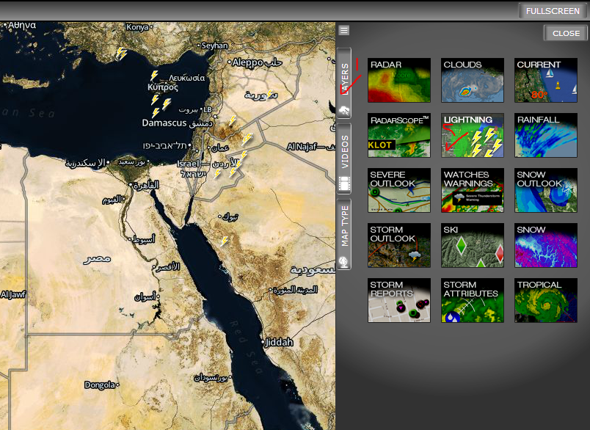Select the Severe Outlook layer tile
This screenshot has height=430, width=590.
pyautogui.click(x=399, y=190)
